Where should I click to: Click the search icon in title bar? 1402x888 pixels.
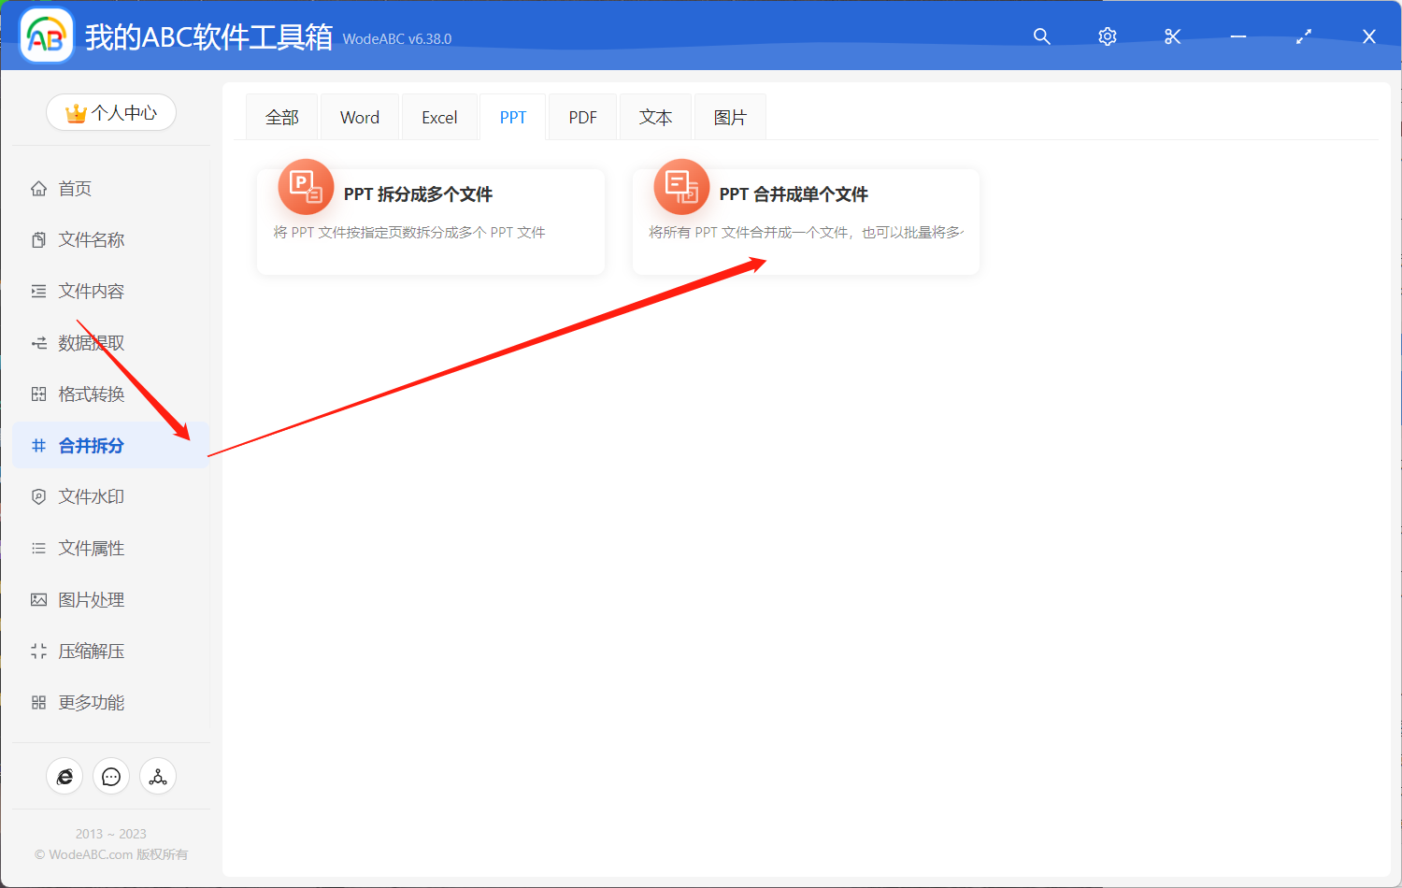point(1041,36)
